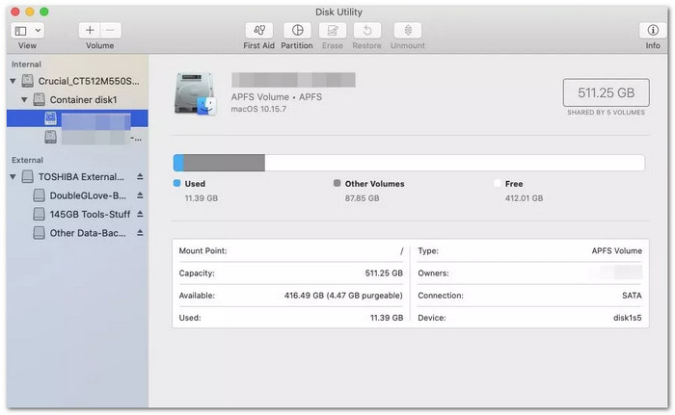Click the Restore toolbar icon
This screenshot has width=675, height=415.
367,31
